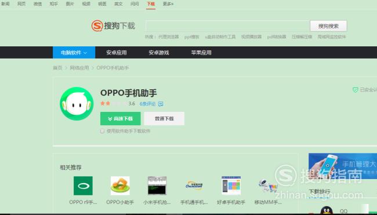Open the 手机通手机 recommended app icon
This screenshot has width=377, height=215.
(x=194, y=185)
